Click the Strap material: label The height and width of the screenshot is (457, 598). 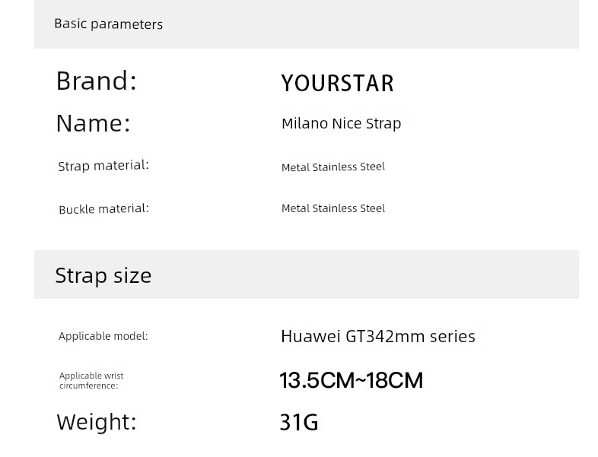[103, 165]
